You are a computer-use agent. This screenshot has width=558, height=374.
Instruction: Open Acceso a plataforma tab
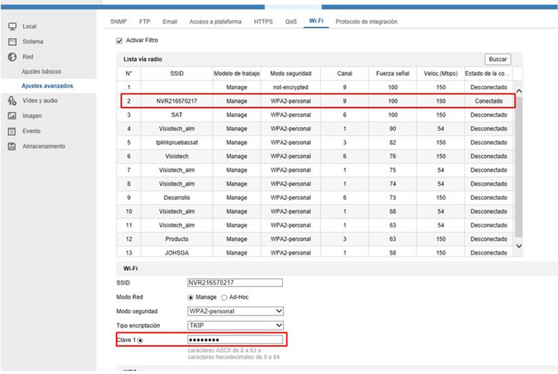pos(215,22)
